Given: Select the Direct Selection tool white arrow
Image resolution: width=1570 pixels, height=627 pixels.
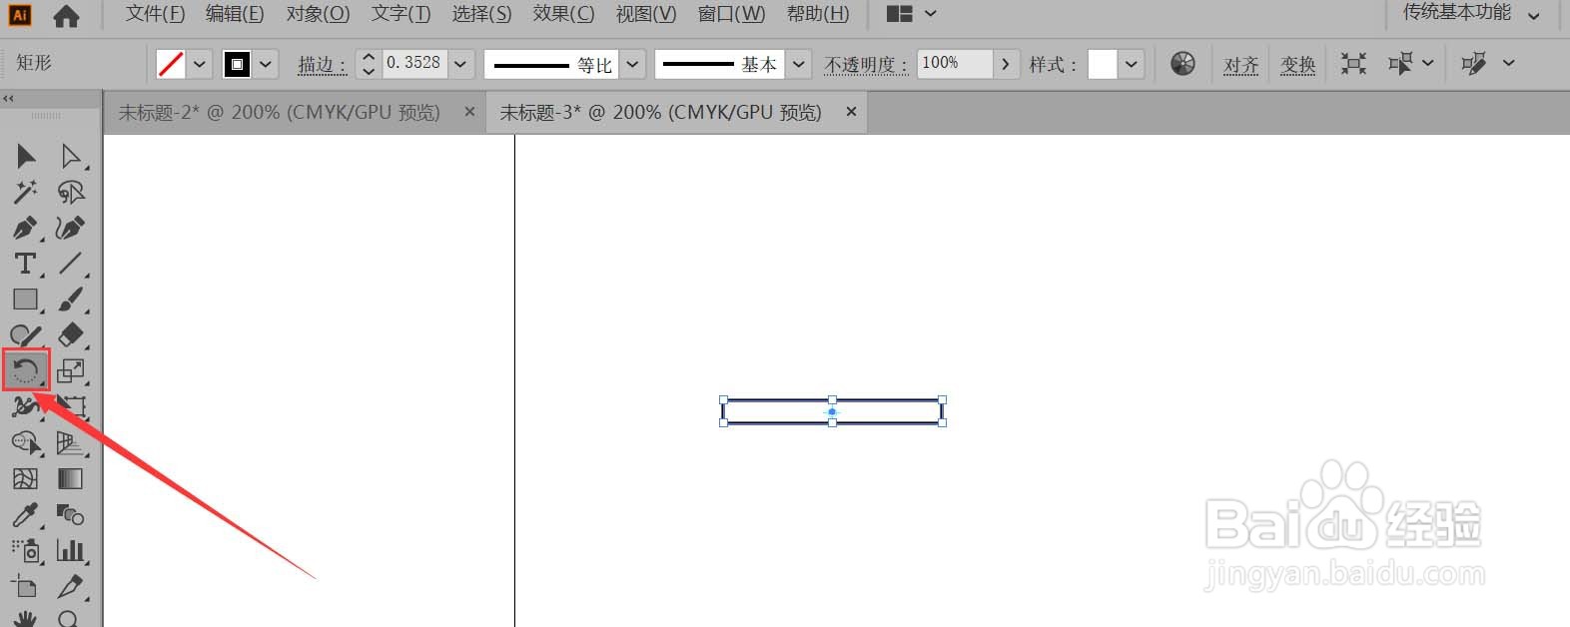Looking at the screenshot, I should point(70,156).
